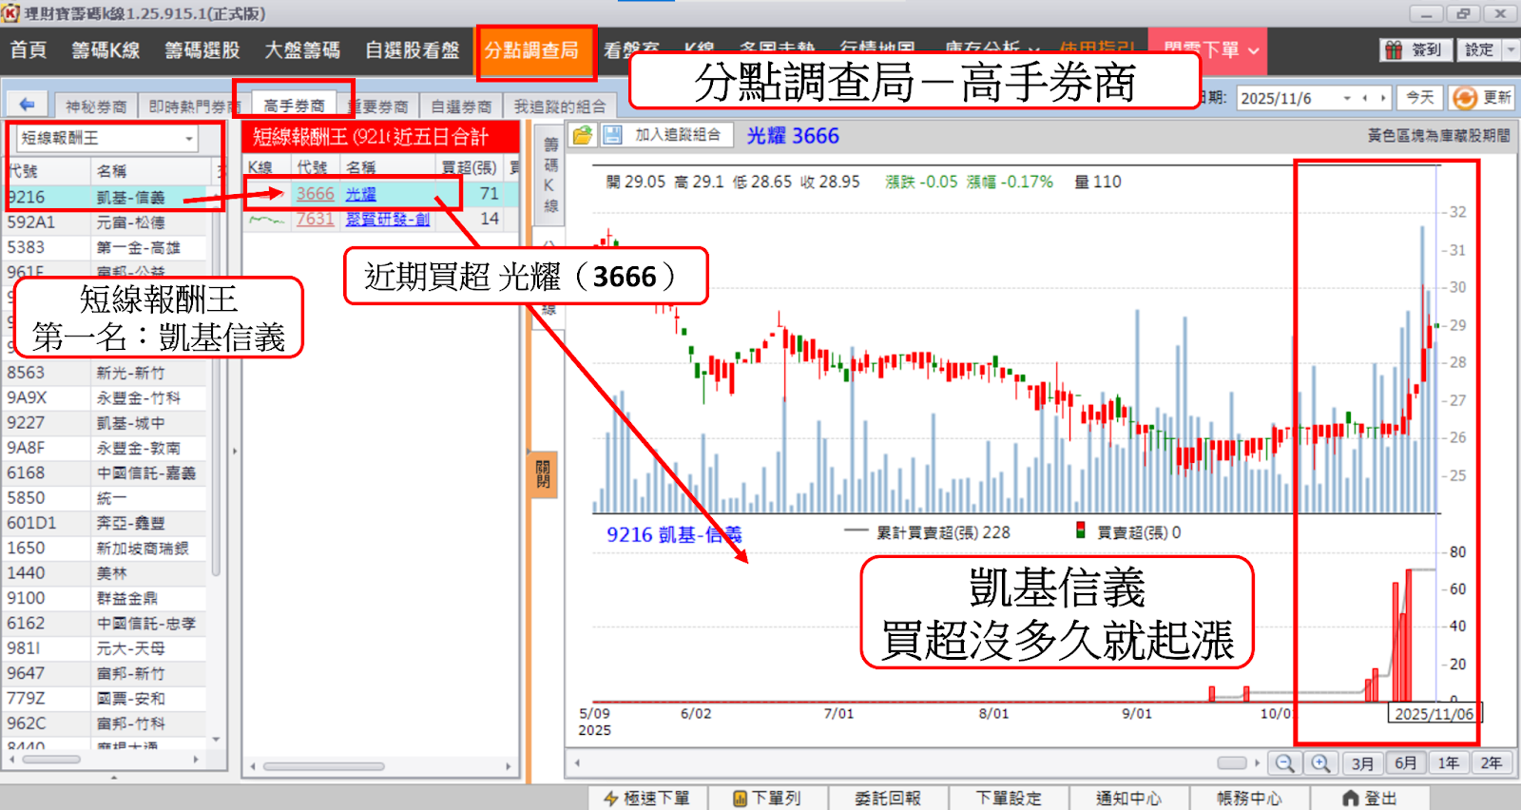Open the 短線報酬王 ranking dropdown
The height and width of the screenshot is (810, 1521).
tap(189, 139)
